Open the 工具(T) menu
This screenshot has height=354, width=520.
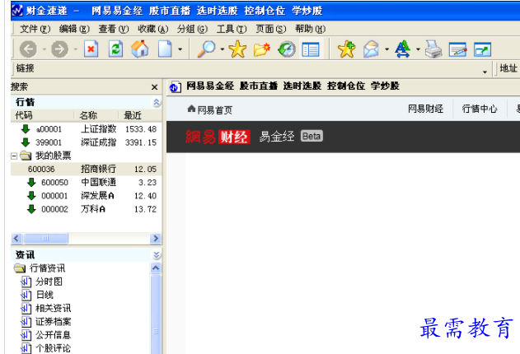tap(232, 29)
